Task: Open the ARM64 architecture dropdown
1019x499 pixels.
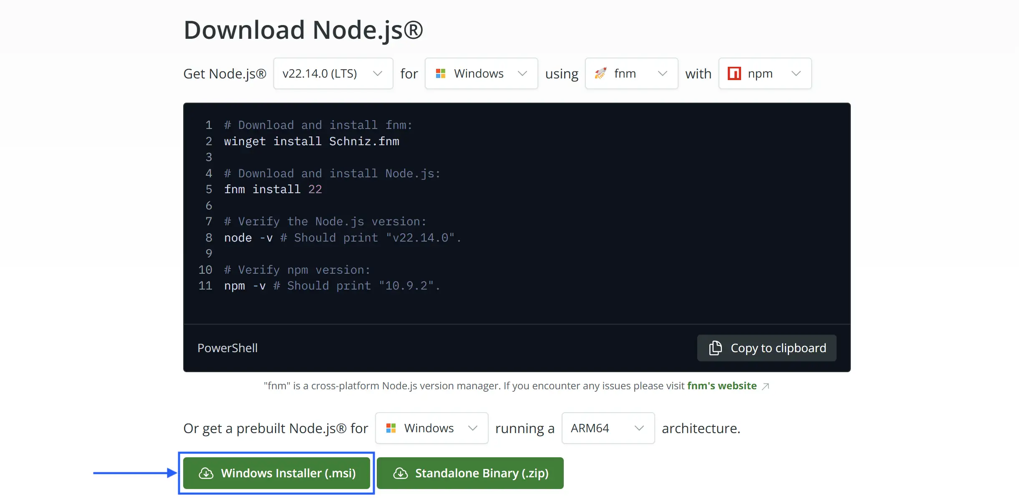Action: (608, 428)
